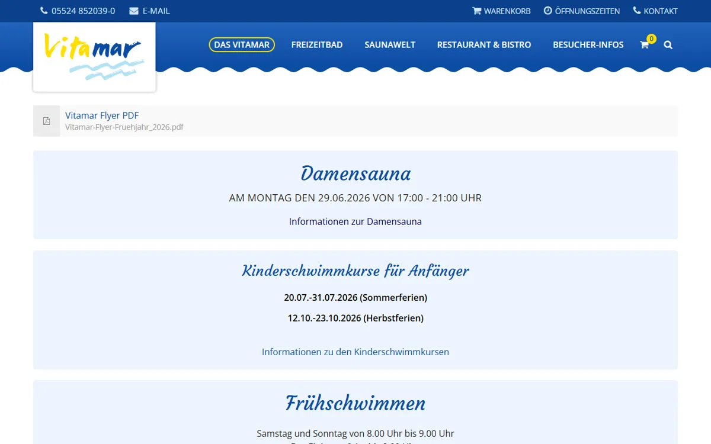Open the Vitamar Flyer PDF link
Image resolution: width=711 pixels, height=444 pixels.
(x=102, y=115)
